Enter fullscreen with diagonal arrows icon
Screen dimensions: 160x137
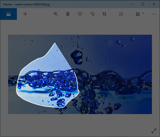point(154,131)
